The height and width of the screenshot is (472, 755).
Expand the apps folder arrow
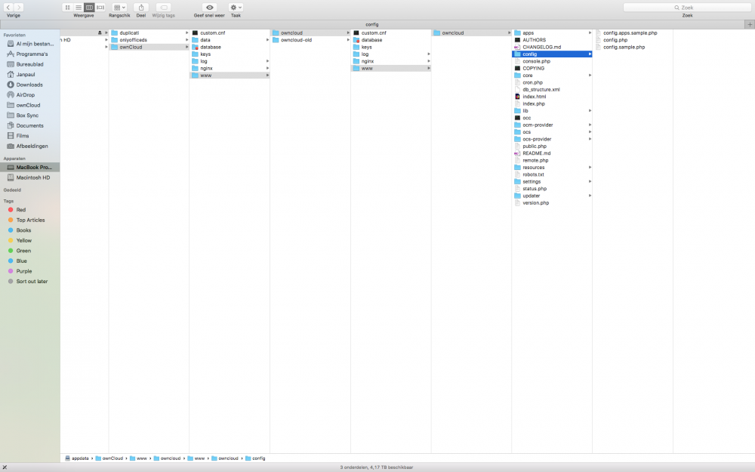point(590,32)
